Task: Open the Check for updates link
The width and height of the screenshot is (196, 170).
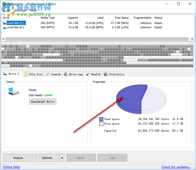Action: tap(176, 167)
